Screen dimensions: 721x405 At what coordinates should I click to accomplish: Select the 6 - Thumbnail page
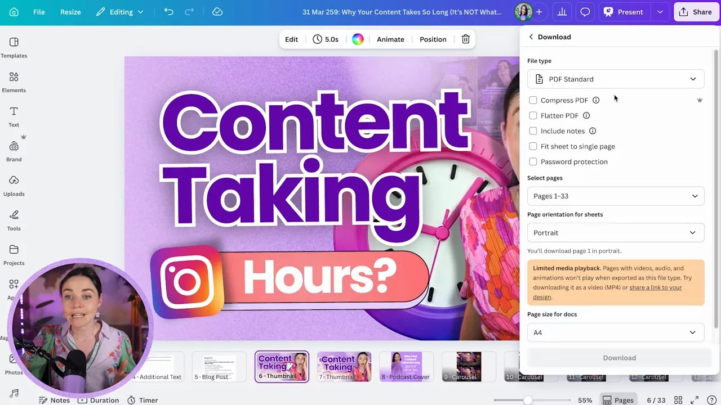[282, 367]
